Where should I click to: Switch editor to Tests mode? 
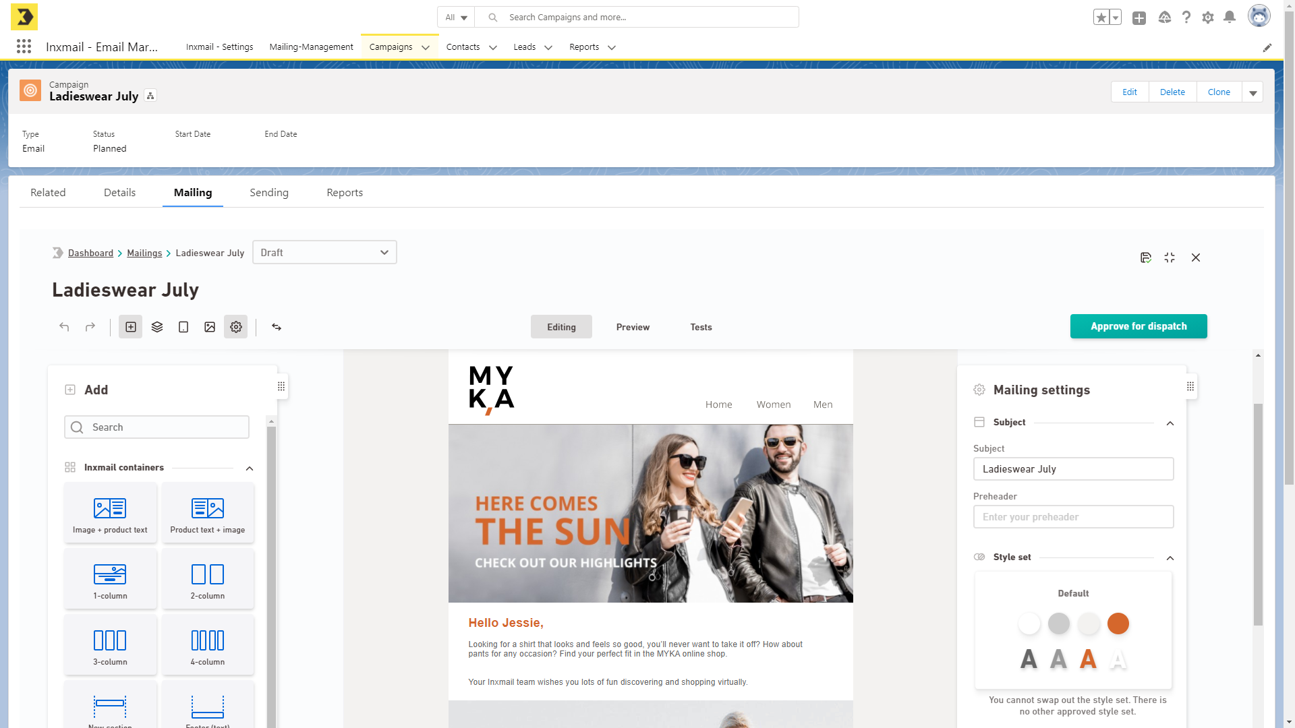[701, 327]
